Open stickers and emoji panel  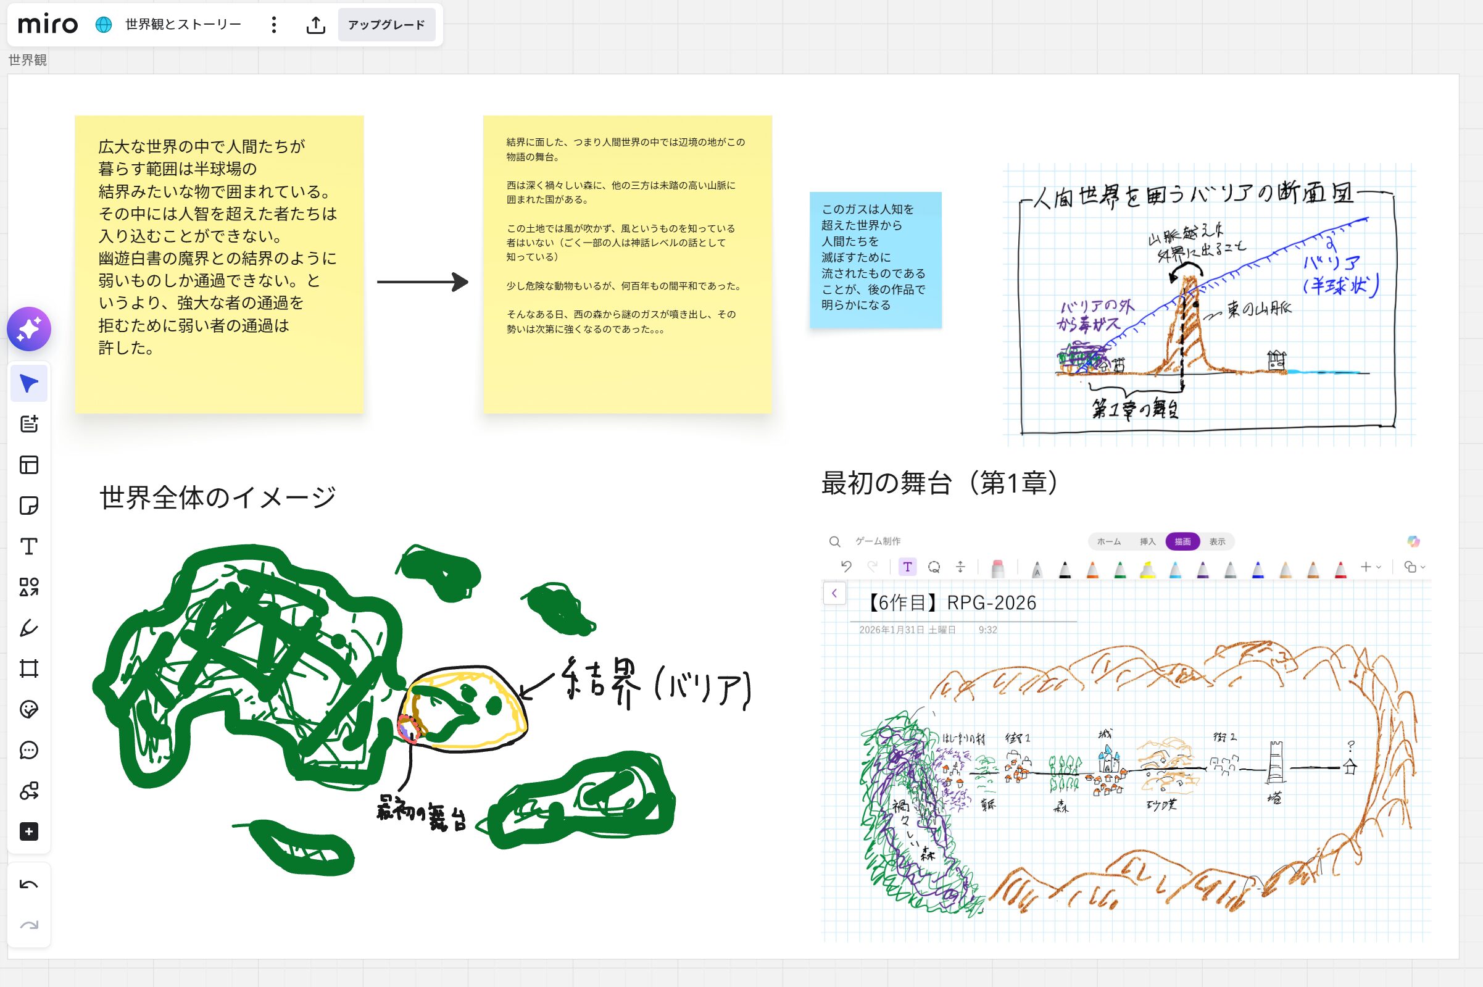[29, 709]
